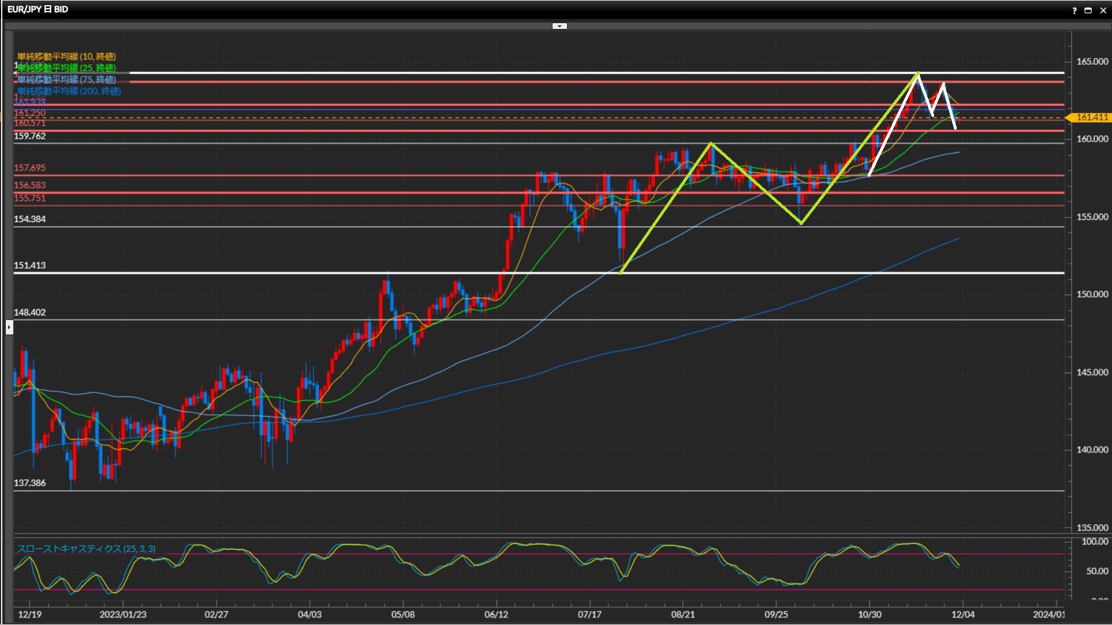Click the blue SMA 200 indicator label
The width and height of the screenshot is (1112, 625).
pyautogui.click(x=68, y=91)
